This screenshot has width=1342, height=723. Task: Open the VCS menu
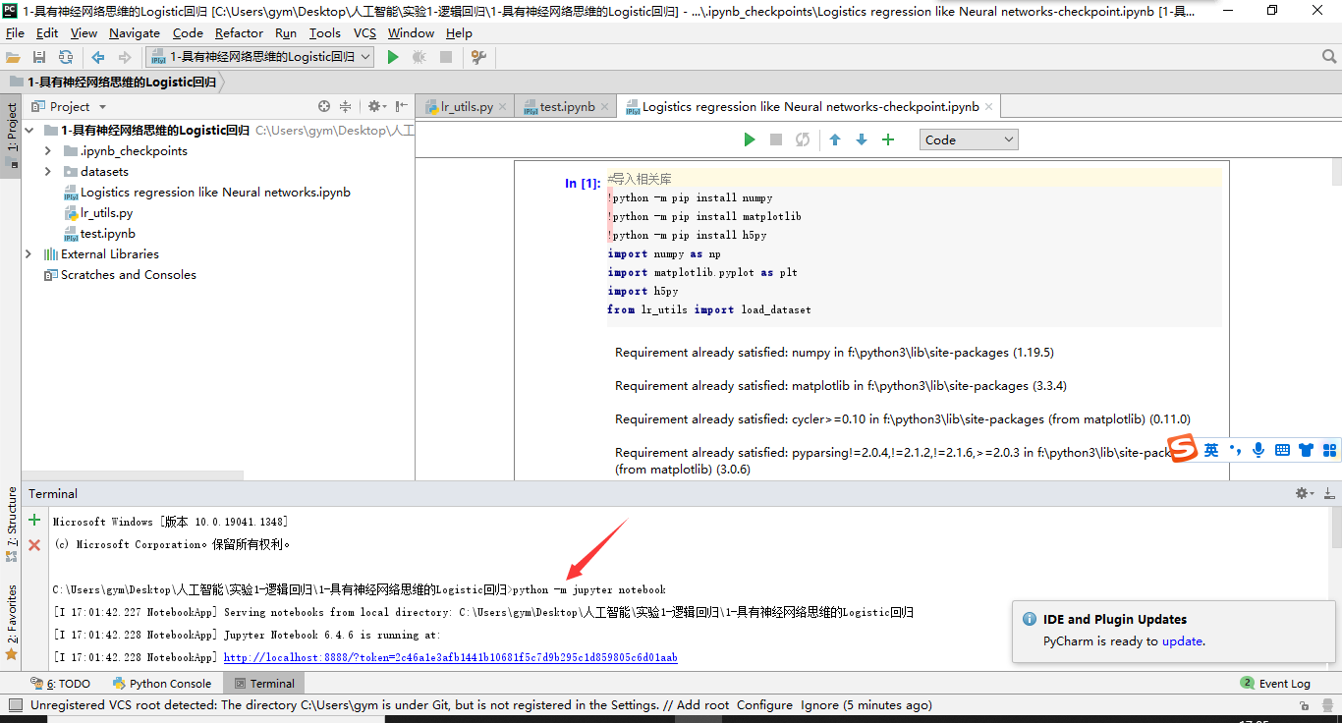(364, 32)
